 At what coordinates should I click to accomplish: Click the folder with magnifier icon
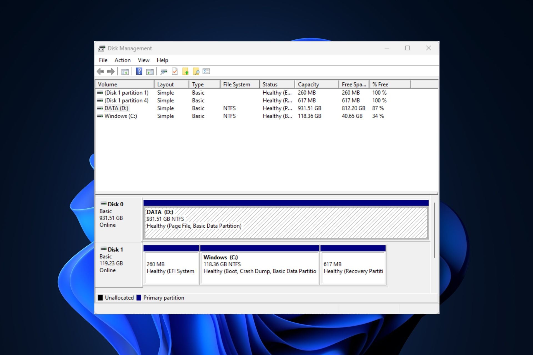tap(196, 72)
